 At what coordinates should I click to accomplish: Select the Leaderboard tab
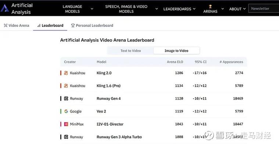click(x=50, y=25)
